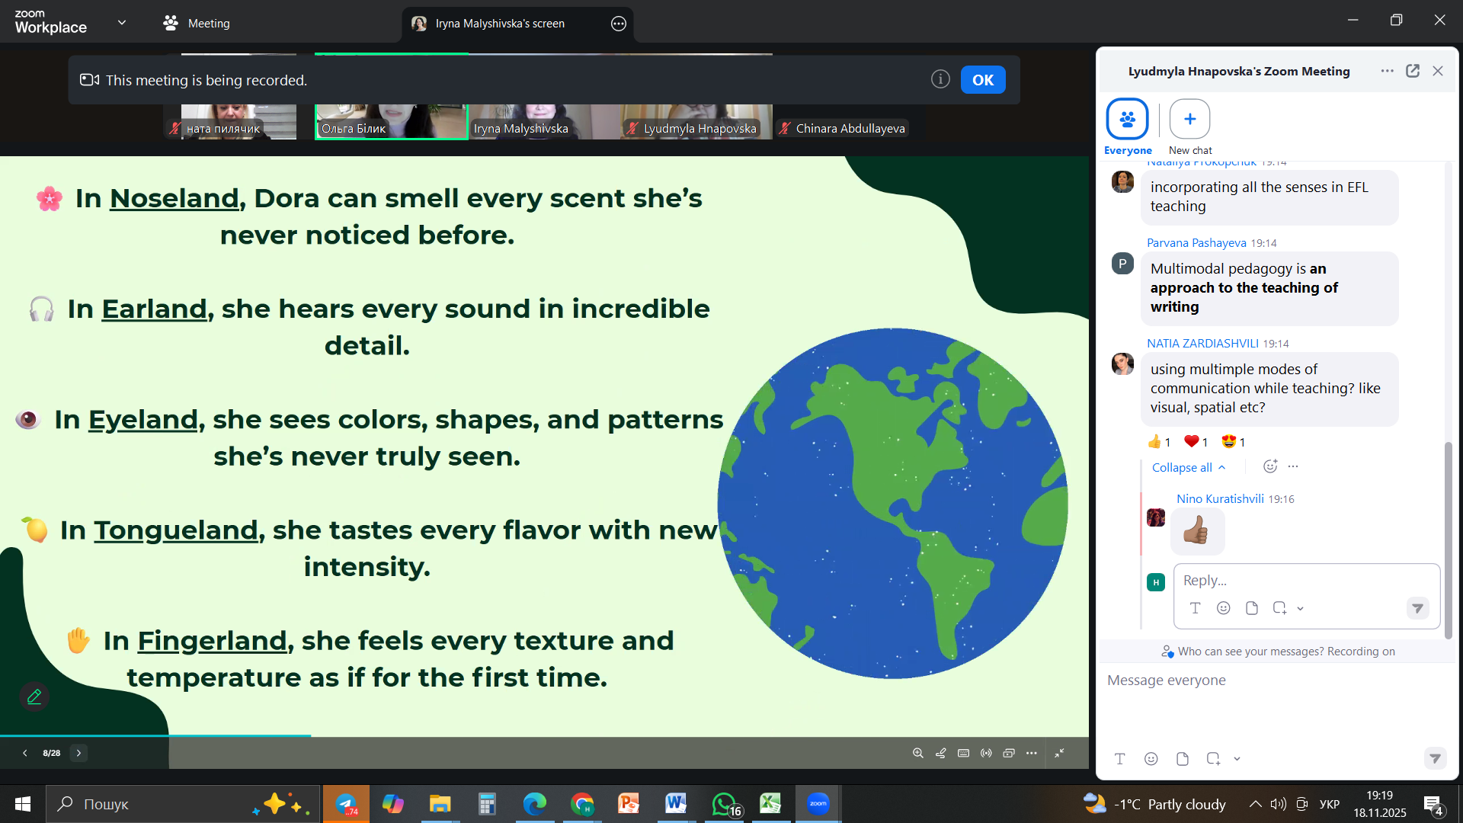Toggle text formatting in the message everyone box

point(1119,758)
